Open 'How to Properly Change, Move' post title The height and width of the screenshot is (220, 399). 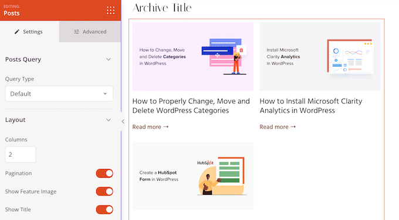click(x=191, y=106)
